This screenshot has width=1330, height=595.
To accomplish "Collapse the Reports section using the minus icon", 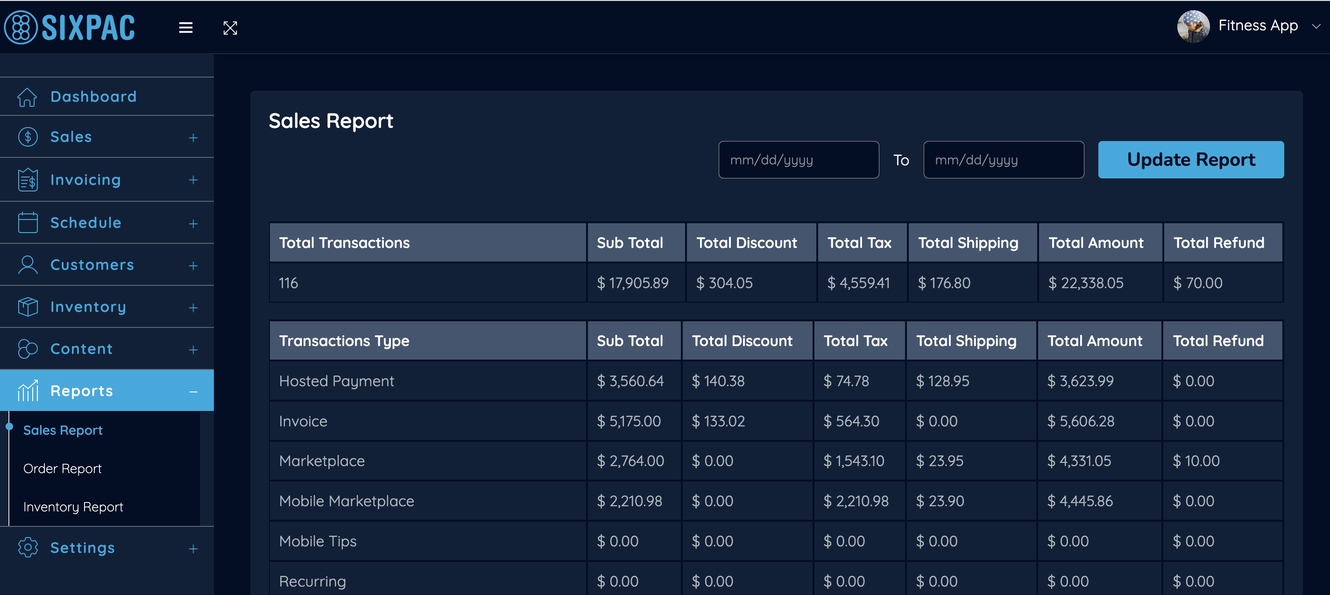I will tap(193, 391).
